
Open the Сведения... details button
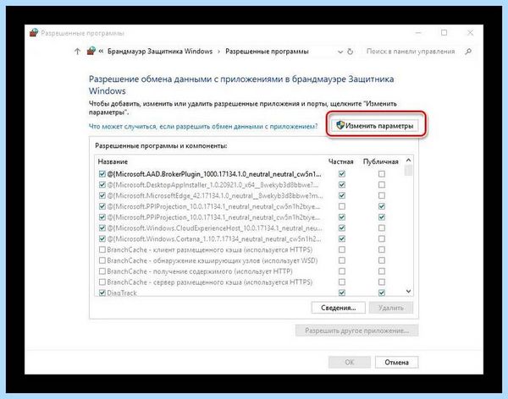click(x=338, y=308)
